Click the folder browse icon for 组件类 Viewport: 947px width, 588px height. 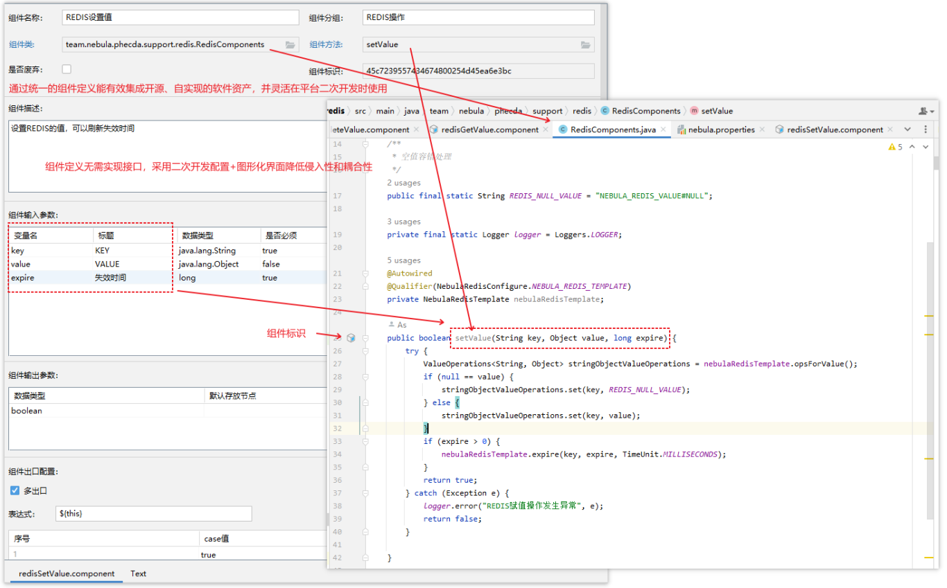(x=290, y=45)
